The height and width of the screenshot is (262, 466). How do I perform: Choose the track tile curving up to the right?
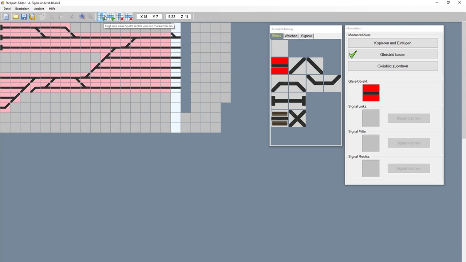point(280,83)
